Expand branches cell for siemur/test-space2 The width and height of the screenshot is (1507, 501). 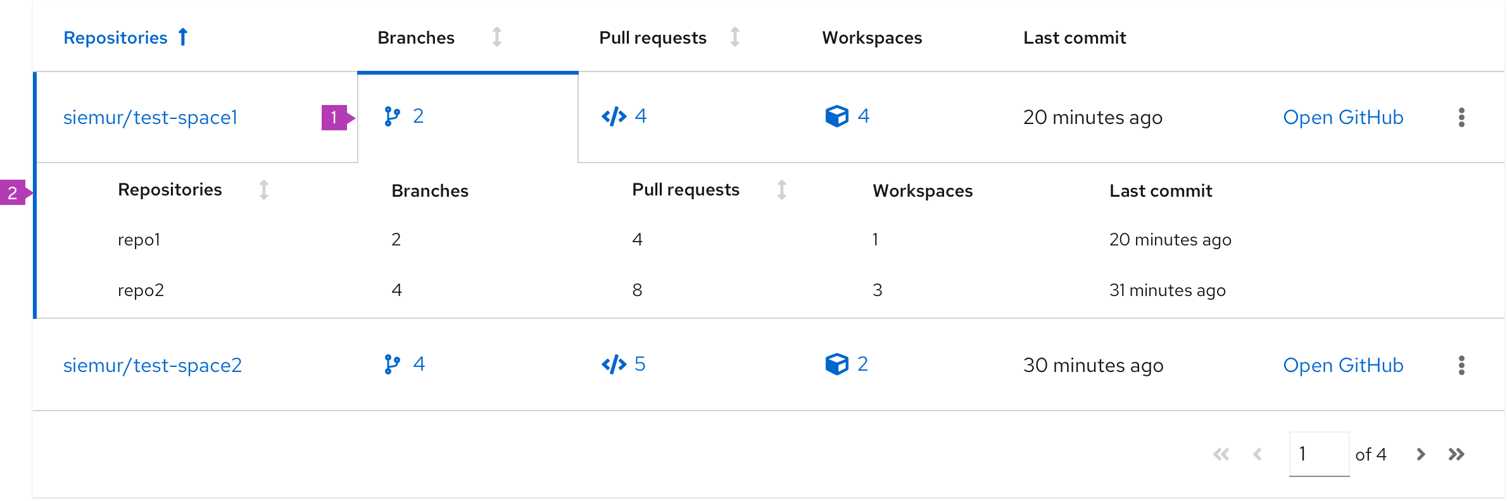405,364
